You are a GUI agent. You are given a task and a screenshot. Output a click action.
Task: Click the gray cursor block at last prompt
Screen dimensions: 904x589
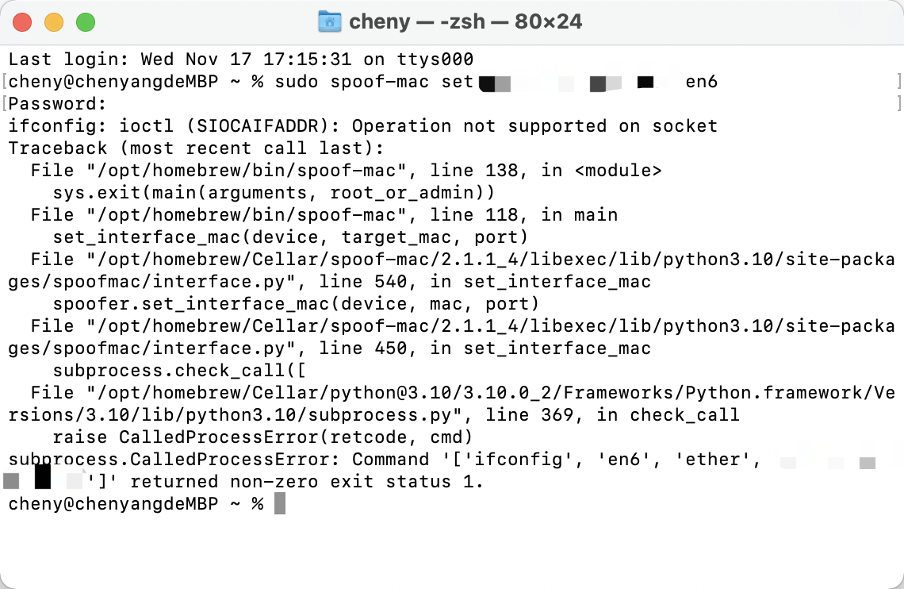tap(279, 503)
